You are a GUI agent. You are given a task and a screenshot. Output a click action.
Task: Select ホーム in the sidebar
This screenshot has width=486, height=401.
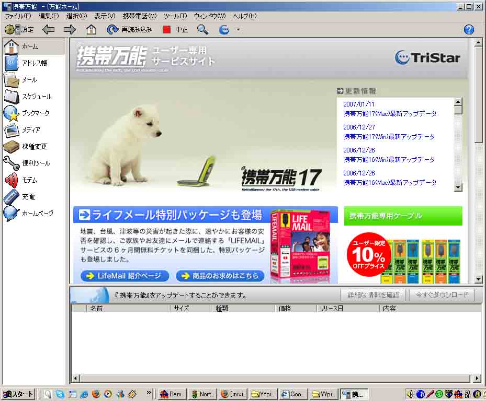tap(34, 46)
